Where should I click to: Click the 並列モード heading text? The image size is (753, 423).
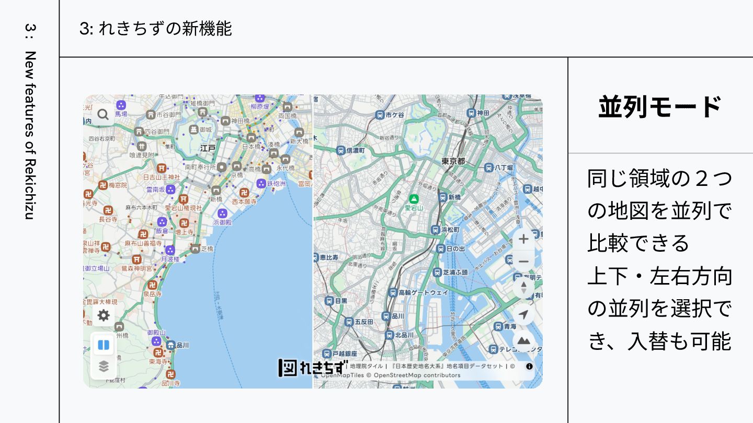[x=660, y=107]
